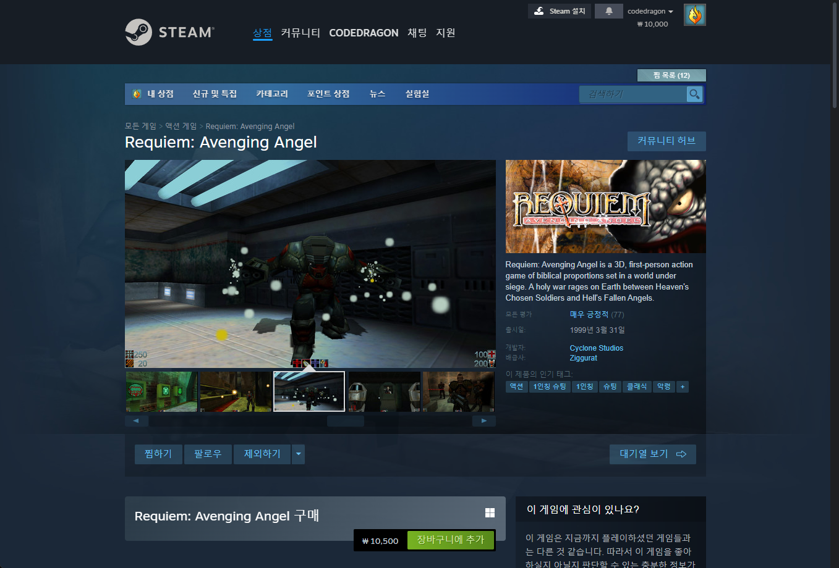Viewport: 839px width, 568px height.
Task: Click the 제외하기 ignore button
Action: click(x=262, y=454)
